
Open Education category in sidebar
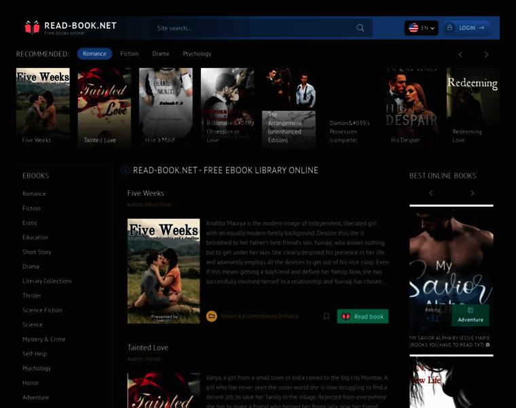(x=35, y=237)
